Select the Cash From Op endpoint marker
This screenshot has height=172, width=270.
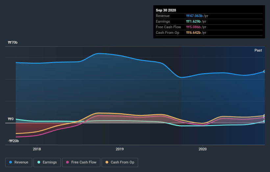tap(264, 116)
